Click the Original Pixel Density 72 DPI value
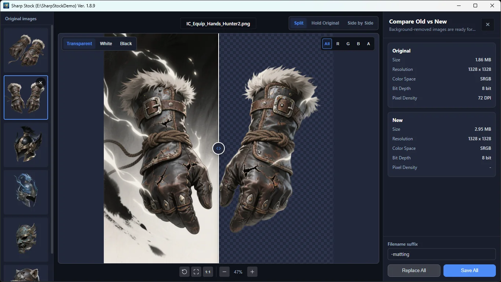 click(484, 98)
